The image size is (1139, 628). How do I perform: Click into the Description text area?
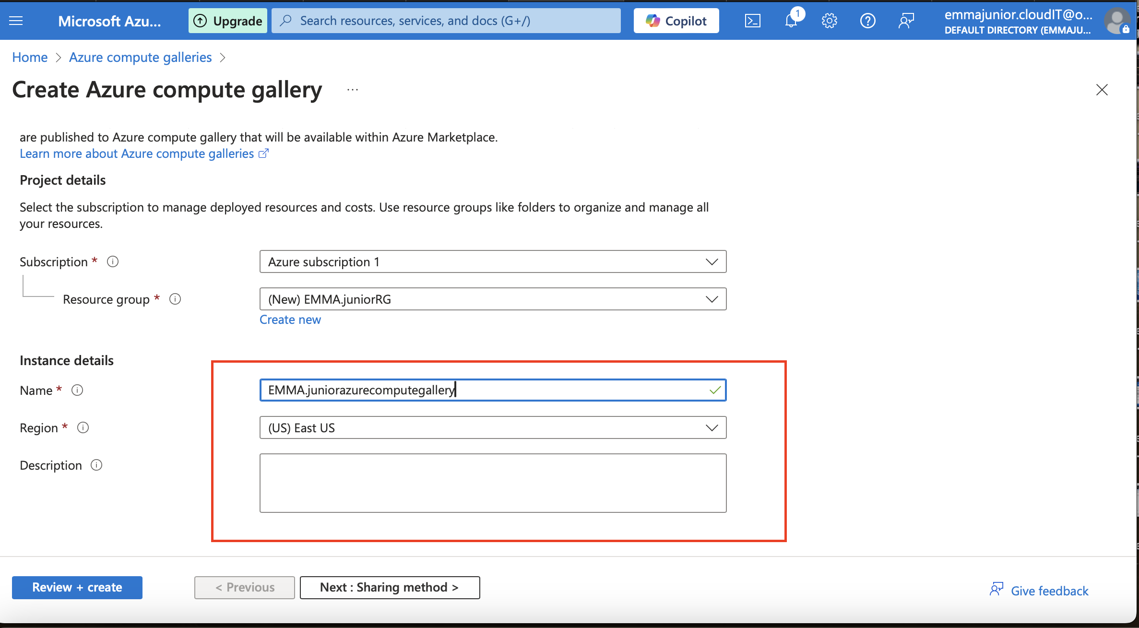pos(493,483)
